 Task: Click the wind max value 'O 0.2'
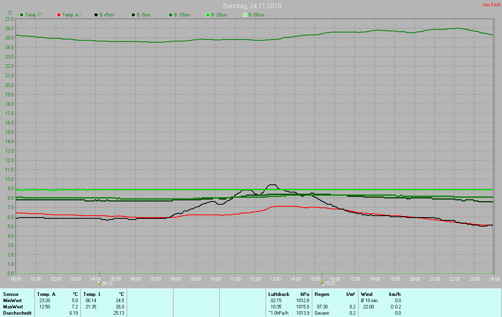(396, 306)
